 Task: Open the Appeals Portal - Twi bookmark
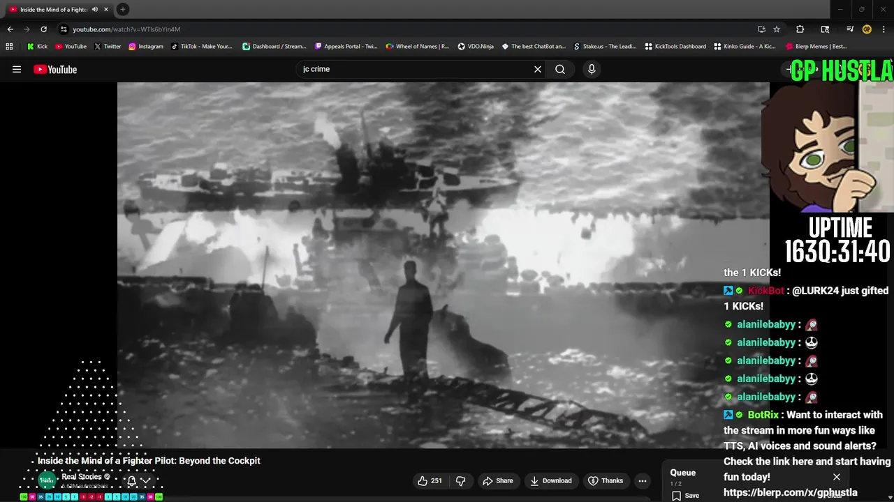pos(346,47)
